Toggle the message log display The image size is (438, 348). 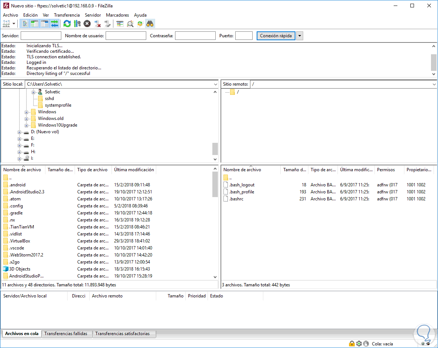coord(25,24)
